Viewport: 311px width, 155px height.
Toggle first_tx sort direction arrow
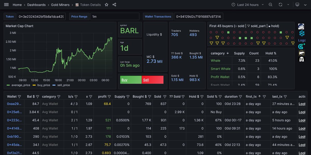click(x=259, y=96)
